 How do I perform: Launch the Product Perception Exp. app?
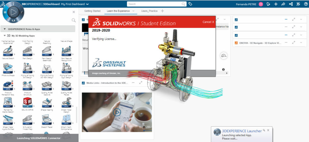click(x=8, y=85)
